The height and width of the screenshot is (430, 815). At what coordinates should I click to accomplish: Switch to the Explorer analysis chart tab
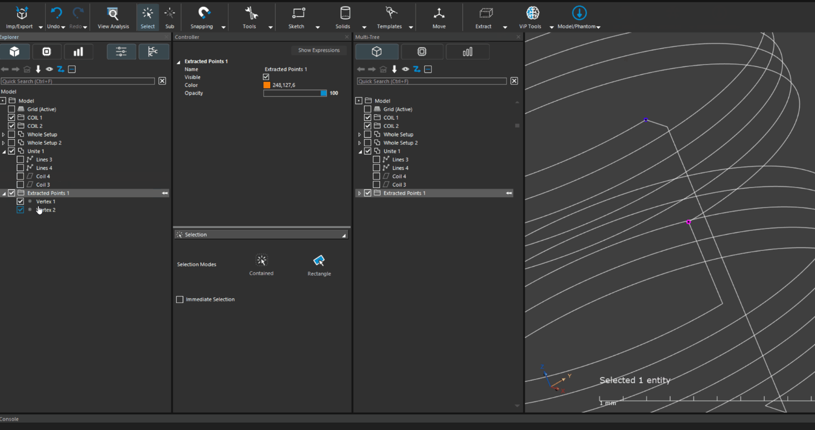(78, 52)
